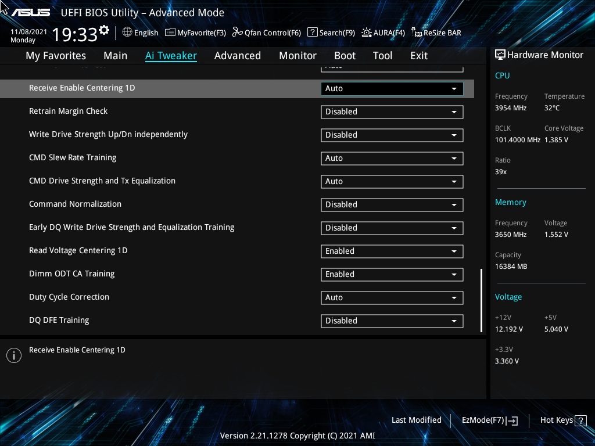Screen dimensions: 595x446
Task: Click +3.3V reading 3.360 V
Action: (x=507, y=361)
